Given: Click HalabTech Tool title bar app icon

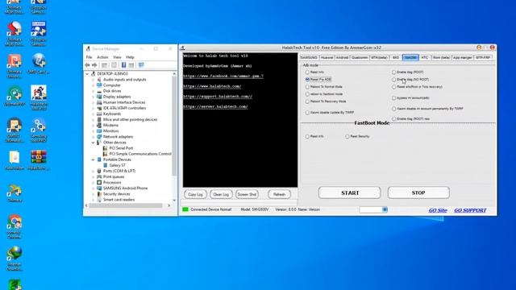Looking at the screenshot, I should click(x=183, y=48).
